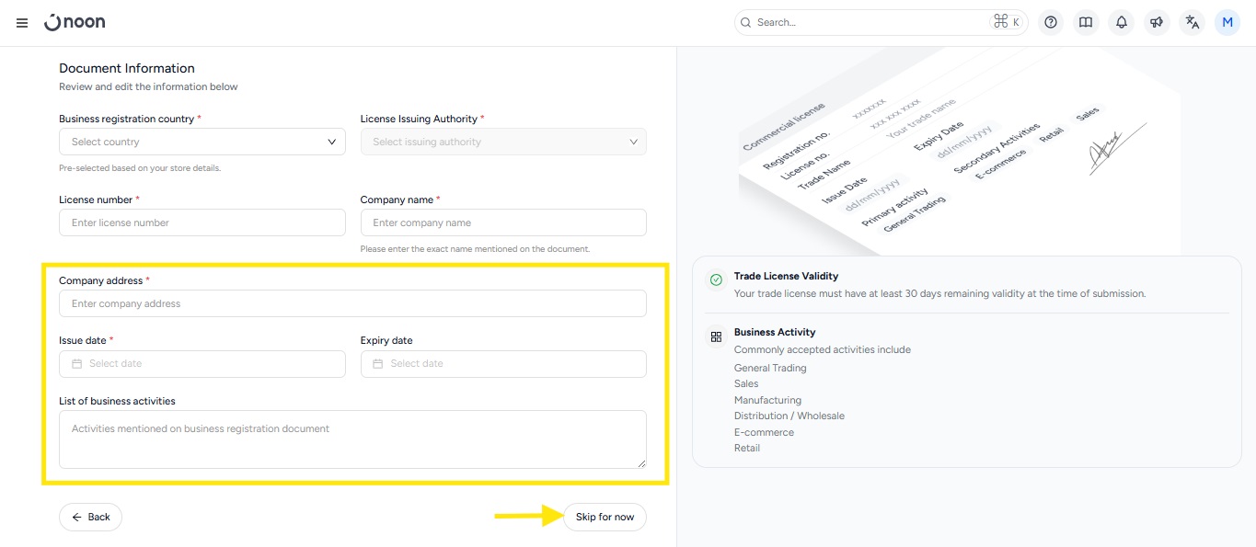Open the hamburger navigation menu

pos(22,23)
